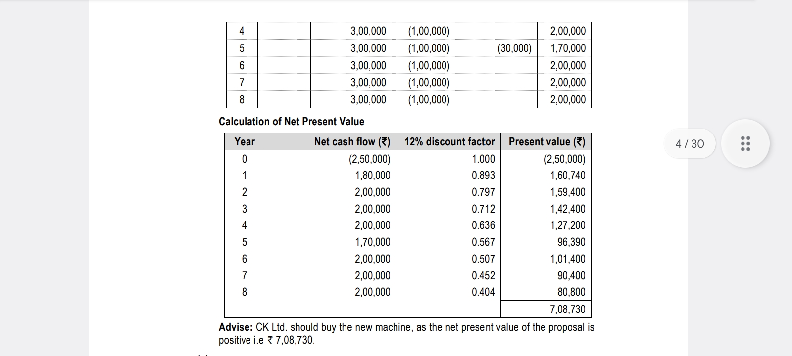Screen dimensions: 792x356
Task: Click the 'Calculation of Net Present Value' heading
Action: point(292,122)
